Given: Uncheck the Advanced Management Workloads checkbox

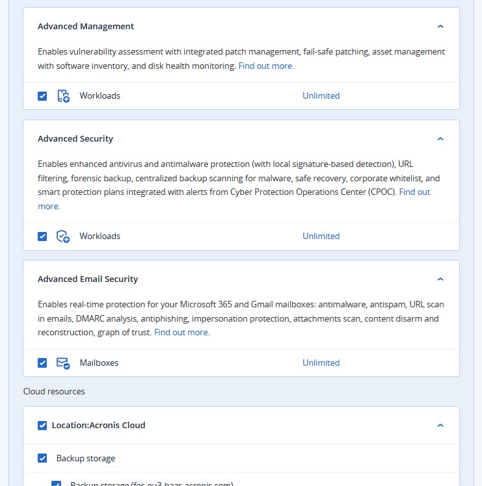Looking at the screenshot, I should tap(42, 96).
